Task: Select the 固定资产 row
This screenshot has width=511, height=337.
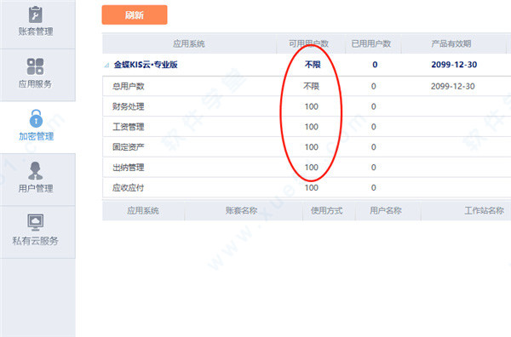Action: pos(307,147)
